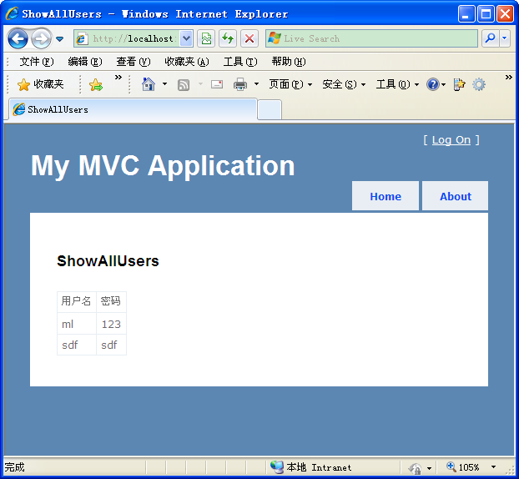Click the sdf password cell
The image size is (519, 479).
(x=111, y=345)
